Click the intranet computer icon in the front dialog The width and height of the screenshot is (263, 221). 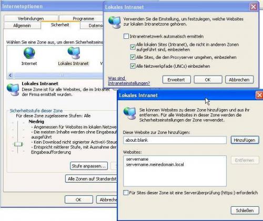pos(130,113)
